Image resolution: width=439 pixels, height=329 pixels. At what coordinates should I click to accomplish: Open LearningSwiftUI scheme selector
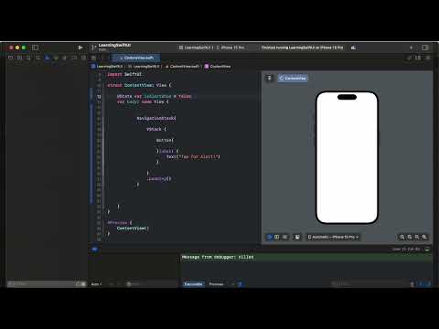tap(196, 48)
